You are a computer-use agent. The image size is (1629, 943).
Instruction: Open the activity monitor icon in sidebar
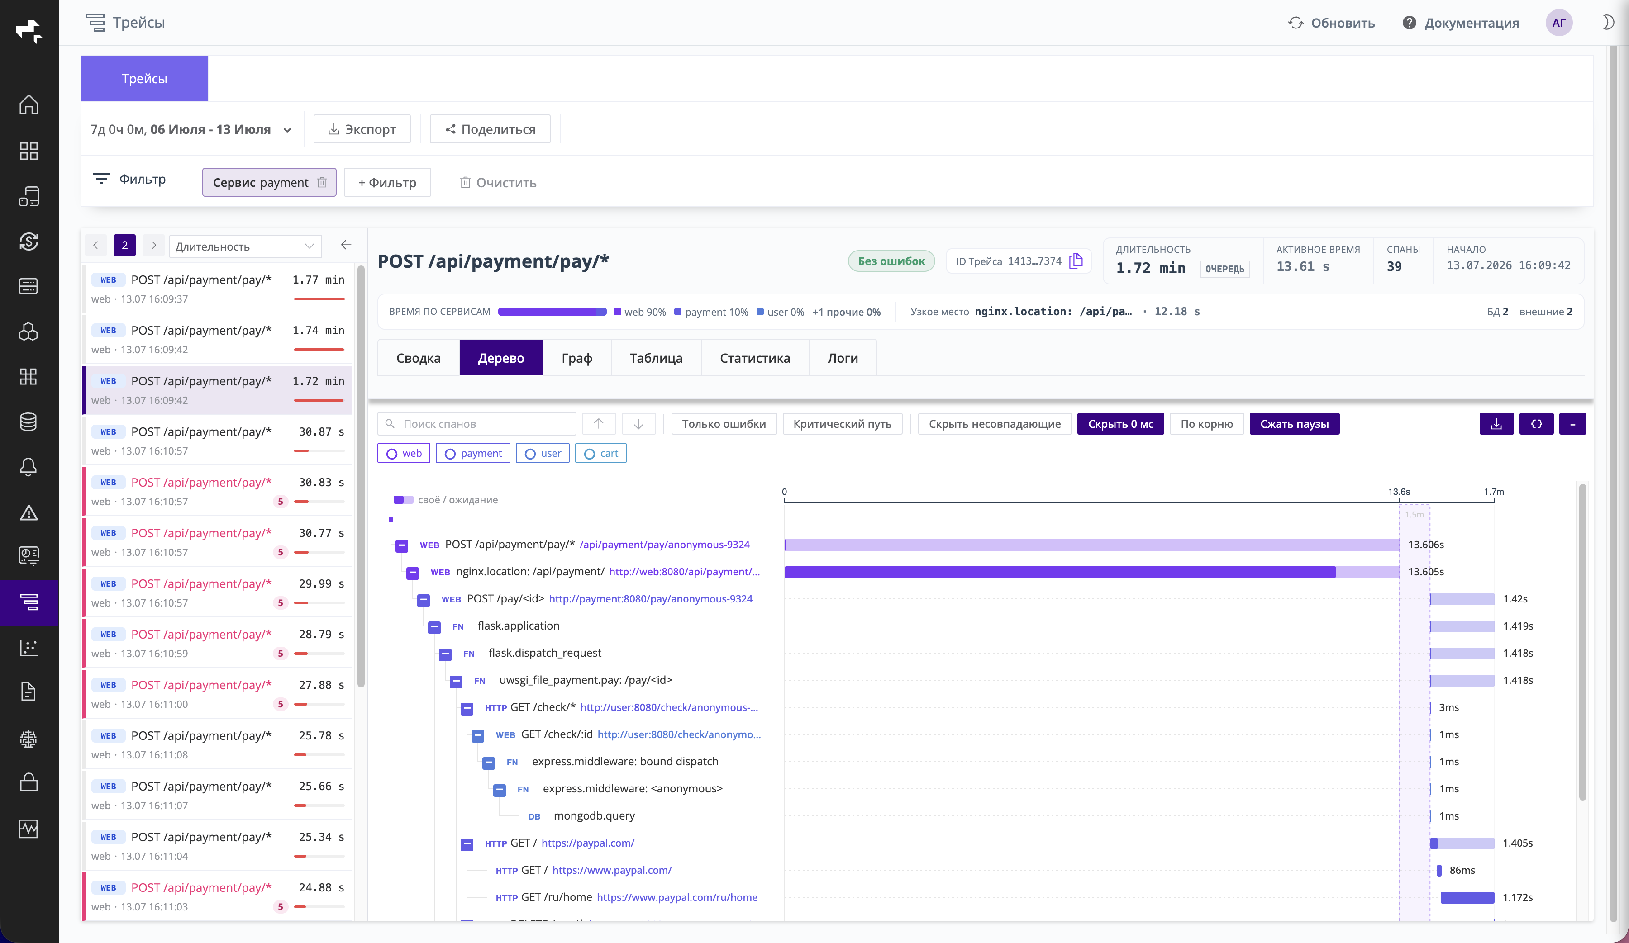(29, 828)
